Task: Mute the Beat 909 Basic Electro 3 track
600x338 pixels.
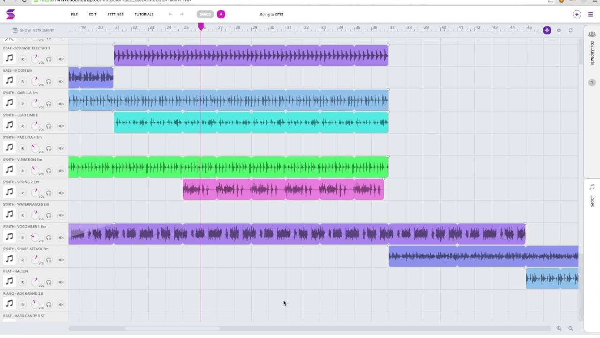Action: (61, 59)
